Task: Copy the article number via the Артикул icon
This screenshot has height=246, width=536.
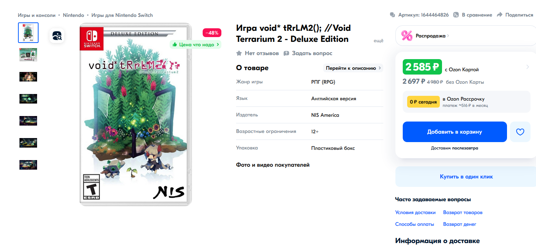Action: (392, 15)
